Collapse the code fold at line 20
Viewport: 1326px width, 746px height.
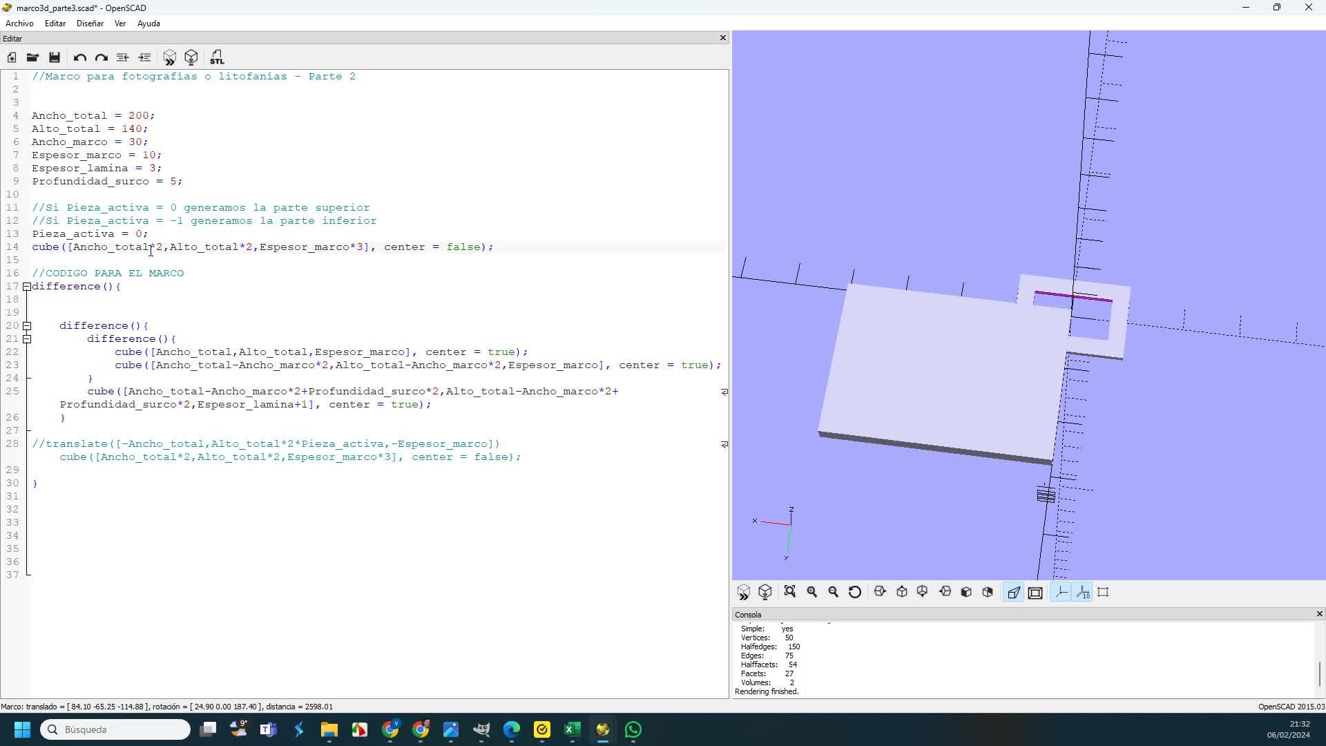pos(27,325)
